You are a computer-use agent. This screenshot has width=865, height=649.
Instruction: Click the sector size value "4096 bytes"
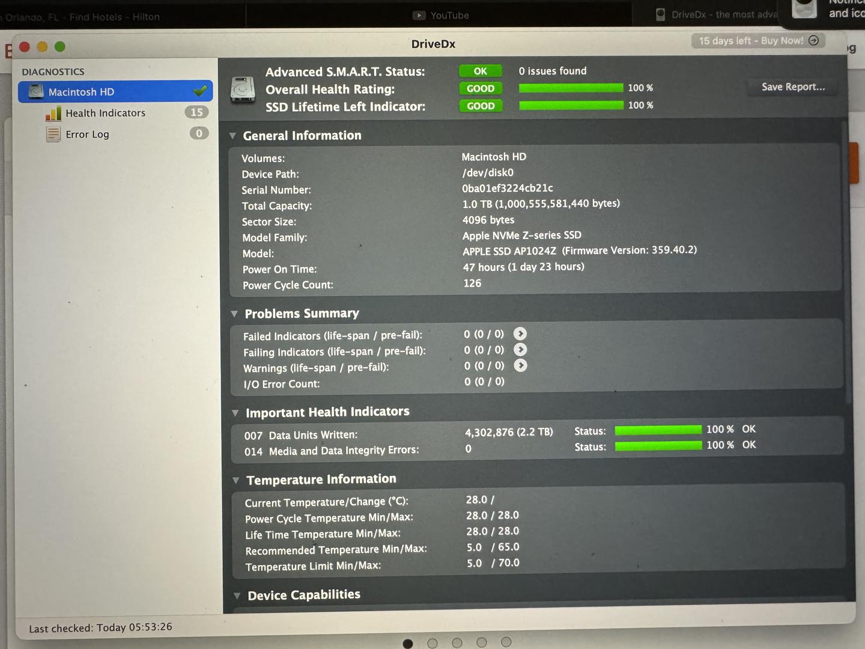[x=488, y=220]
